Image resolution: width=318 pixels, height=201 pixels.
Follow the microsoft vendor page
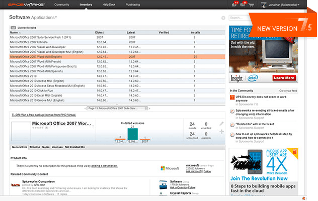point(207,171)
